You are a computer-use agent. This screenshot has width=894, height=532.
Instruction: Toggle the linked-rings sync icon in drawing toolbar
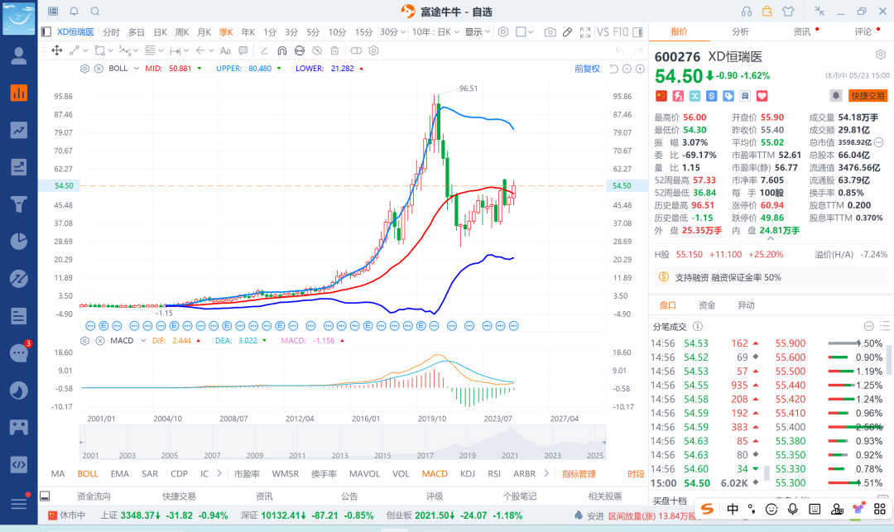pos(356,50)
